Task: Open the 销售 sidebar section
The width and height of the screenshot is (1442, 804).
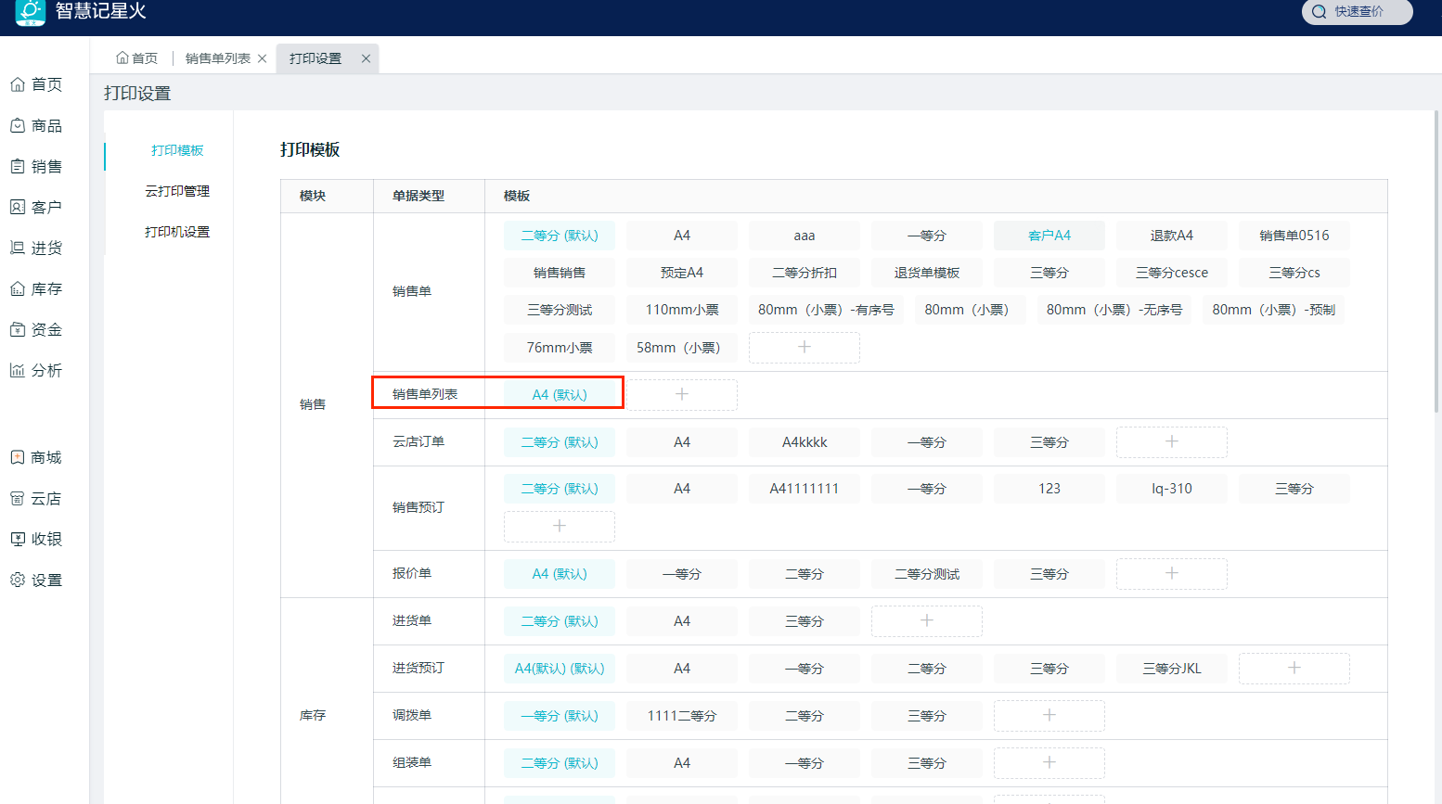Action: [36, 166]
